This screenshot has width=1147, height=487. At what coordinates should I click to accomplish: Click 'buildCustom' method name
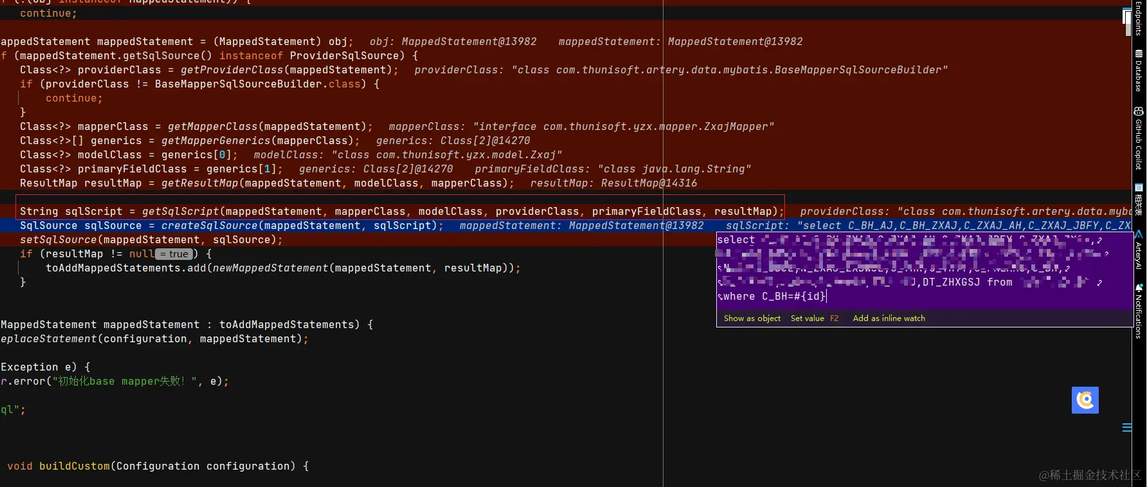(x=75, y=466)
